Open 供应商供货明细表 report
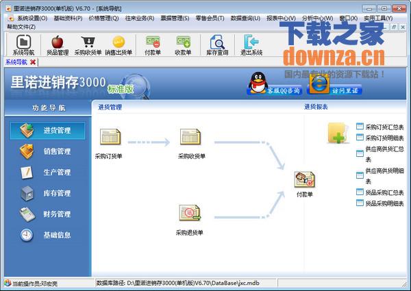The image size is (411, 291). [380, 175]
